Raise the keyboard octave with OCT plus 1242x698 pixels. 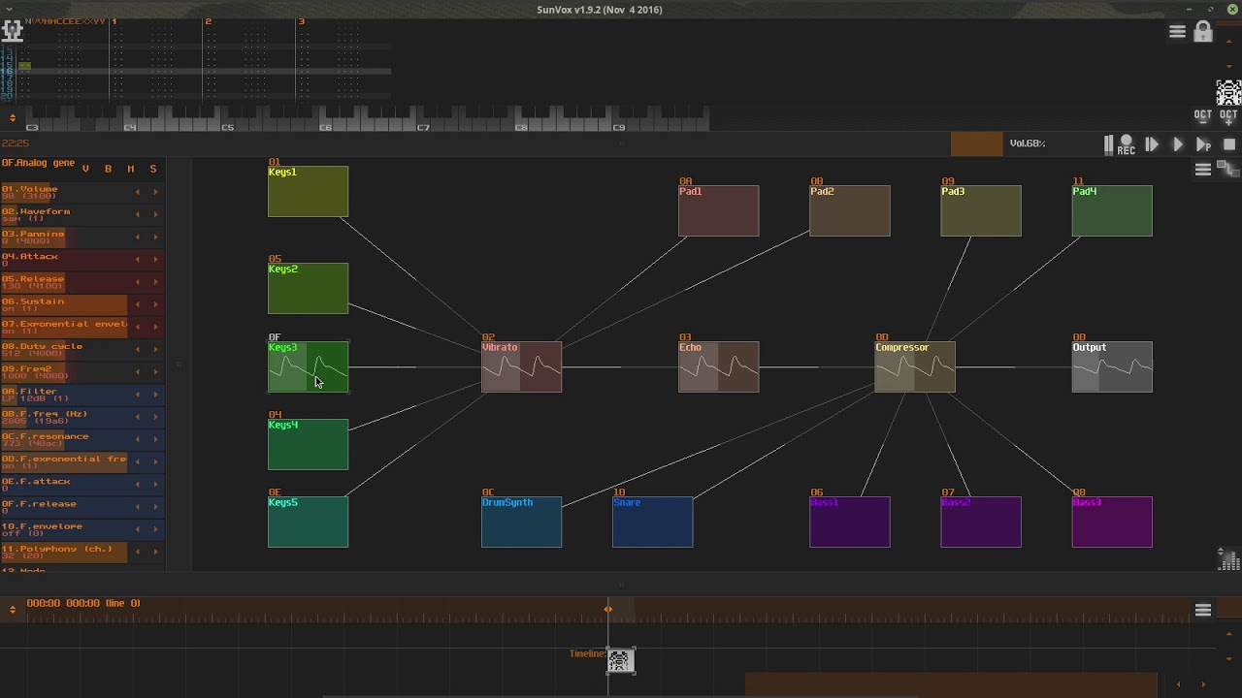point(1228,117)
